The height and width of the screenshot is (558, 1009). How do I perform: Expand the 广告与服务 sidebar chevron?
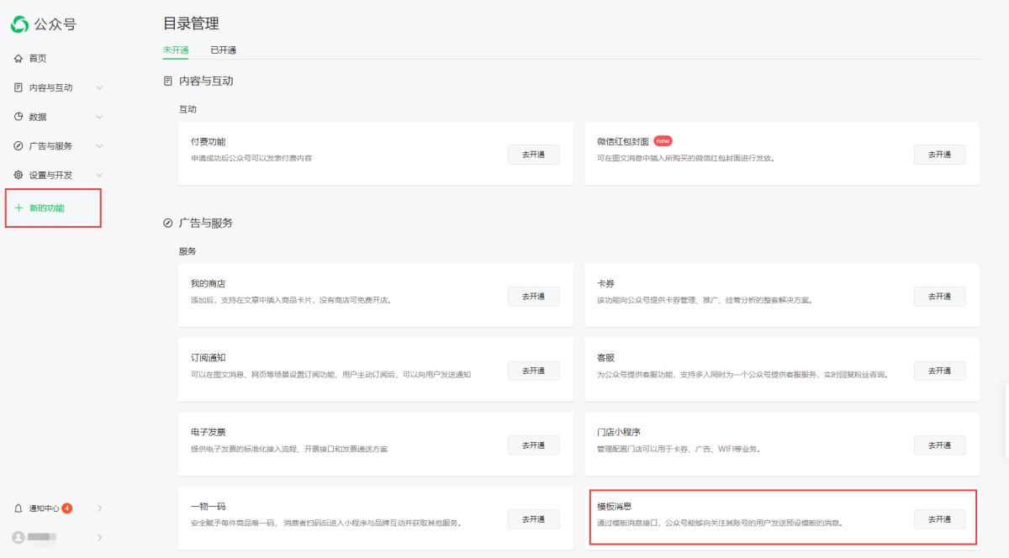[x=99, y=146]
